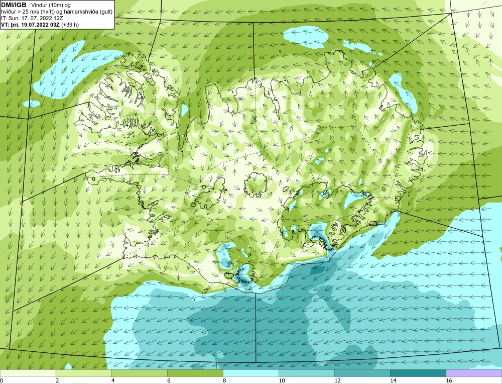Viewport: 502px width, 384px height.
Task: Select the 4–6 m/s green swatch
Action: tap(139, 373)
